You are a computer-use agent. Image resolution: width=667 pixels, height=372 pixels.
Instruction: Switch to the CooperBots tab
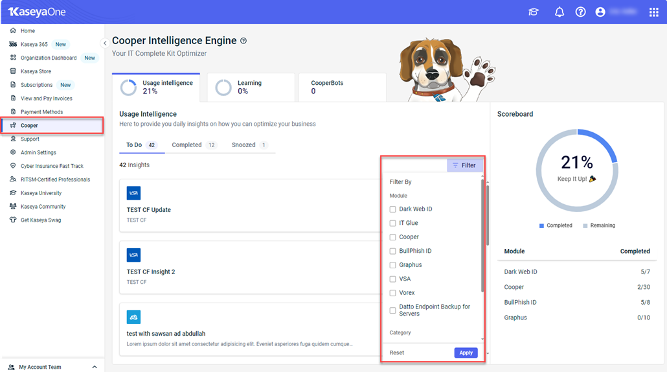click(343, 87)
